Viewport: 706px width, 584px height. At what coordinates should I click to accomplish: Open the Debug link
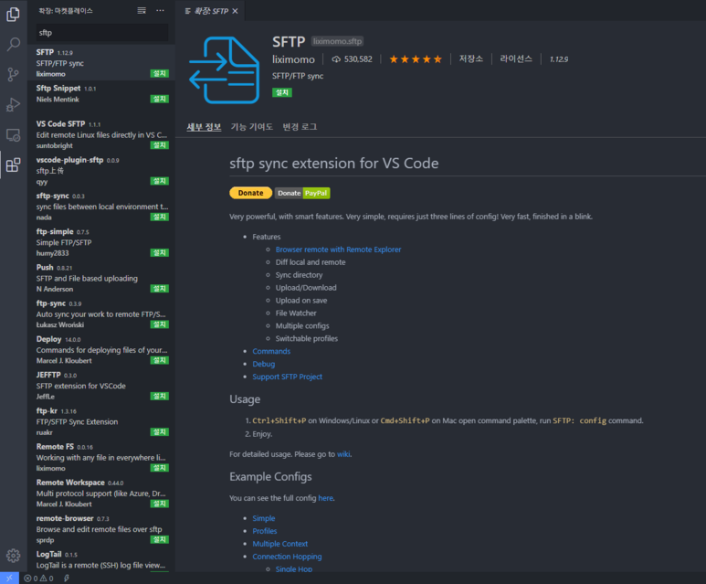coord(263,364)
